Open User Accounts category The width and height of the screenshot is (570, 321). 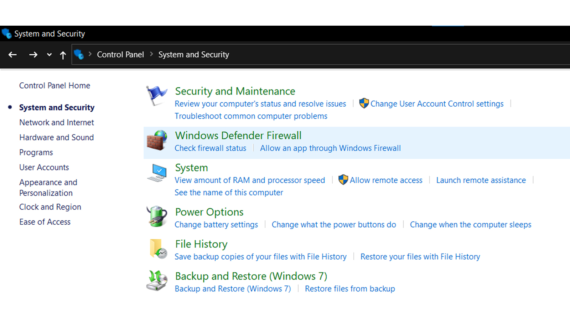(44, 167)
